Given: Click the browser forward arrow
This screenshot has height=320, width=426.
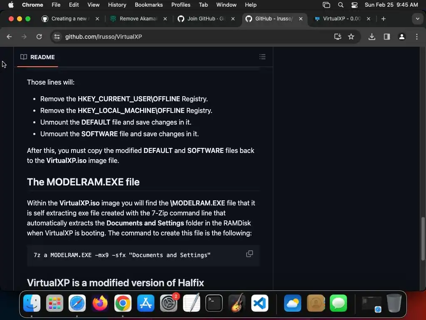Looking at the screenshot, I should tap(24, 37).
